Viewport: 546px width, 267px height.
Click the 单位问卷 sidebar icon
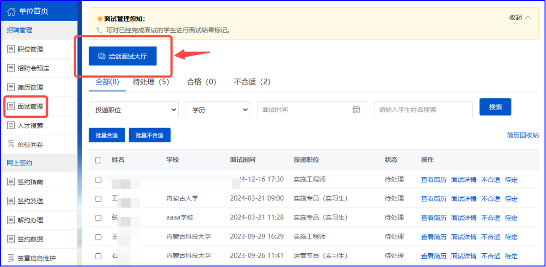pyautogui.click(x=11, y=145)
